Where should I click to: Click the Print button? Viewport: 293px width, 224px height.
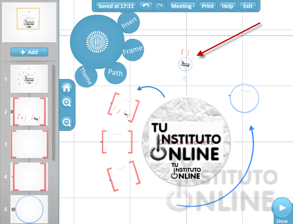pos(207,6)
